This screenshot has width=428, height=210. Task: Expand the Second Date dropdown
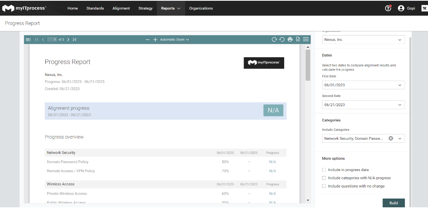[x=363, y=105]
